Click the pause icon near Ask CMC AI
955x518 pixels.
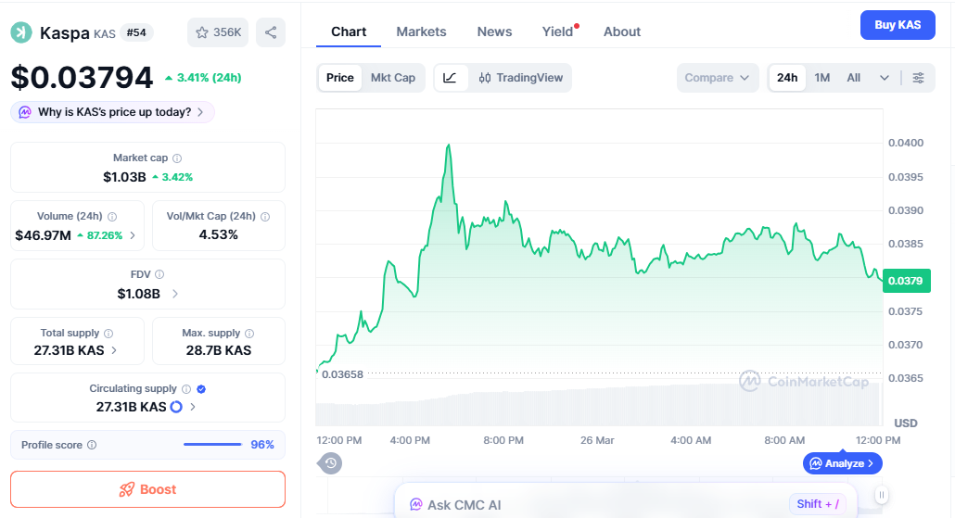(882, 495)
